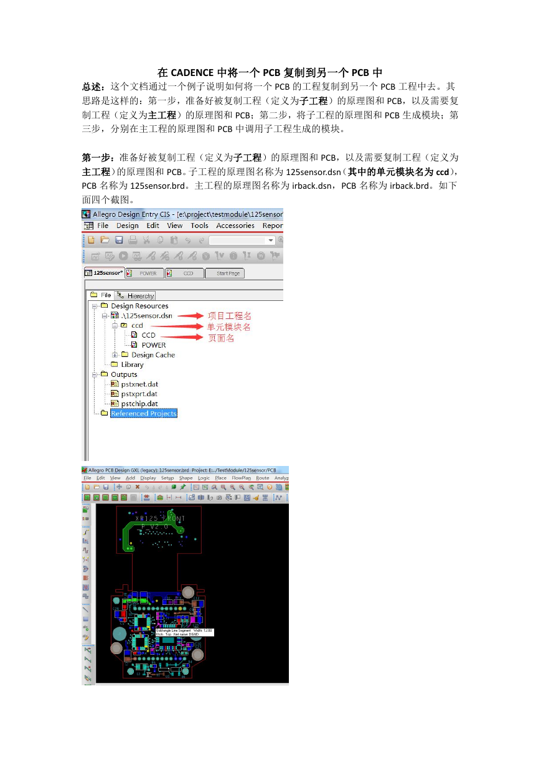The height and width of the screenshot is (765, 541).
Task: Click first green layer view icon in Allegro
Action: click(x=87, y=498)
